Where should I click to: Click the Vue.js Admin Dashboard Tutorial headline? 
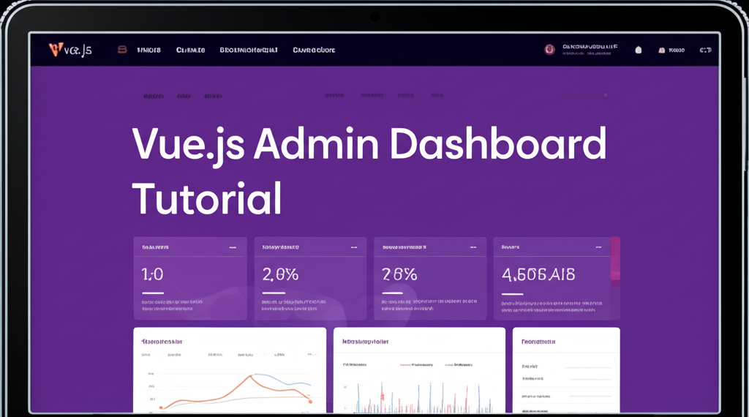[369, 170]
